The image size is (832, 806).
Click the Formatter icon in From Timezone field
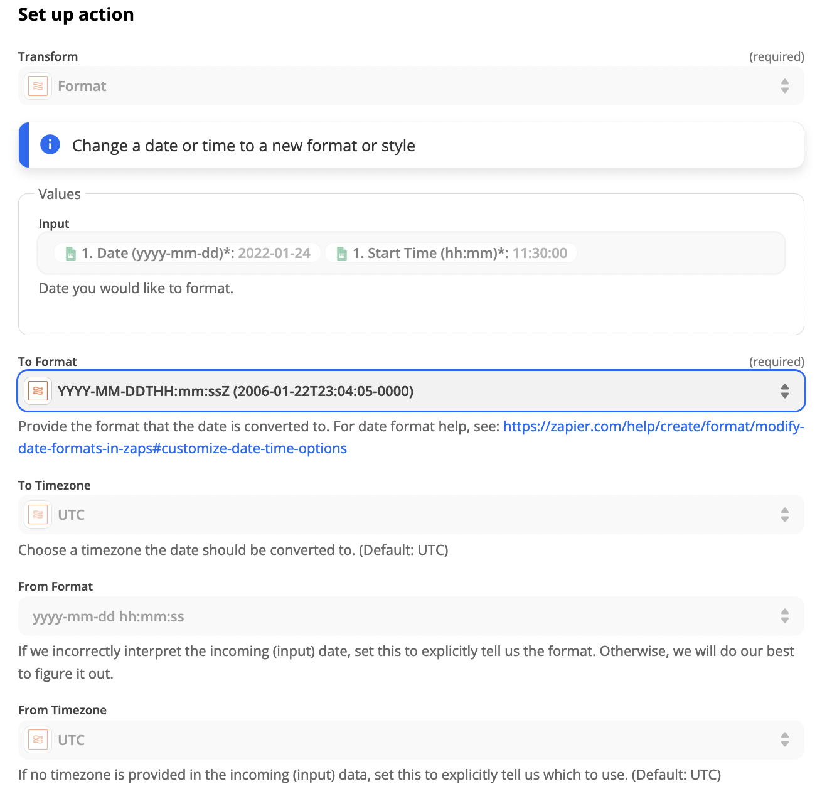coord(38,739)
